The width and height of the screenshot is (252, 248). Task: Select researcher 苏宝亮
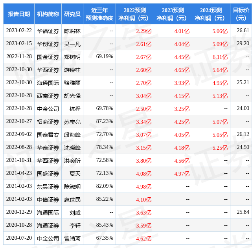point(72,122)
